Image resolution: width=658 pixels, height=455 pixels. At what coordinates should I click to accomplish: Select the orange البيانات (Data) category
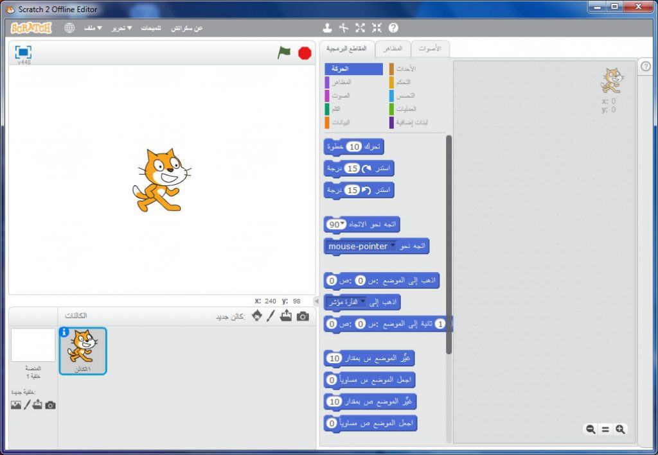pyautogui.click(x=354, y=123)
